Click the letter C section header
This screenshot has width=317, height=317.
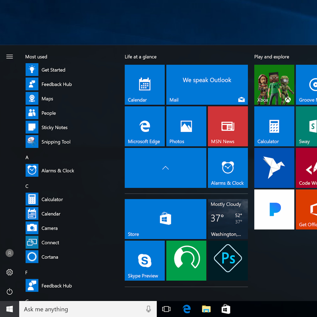point(27,186)
